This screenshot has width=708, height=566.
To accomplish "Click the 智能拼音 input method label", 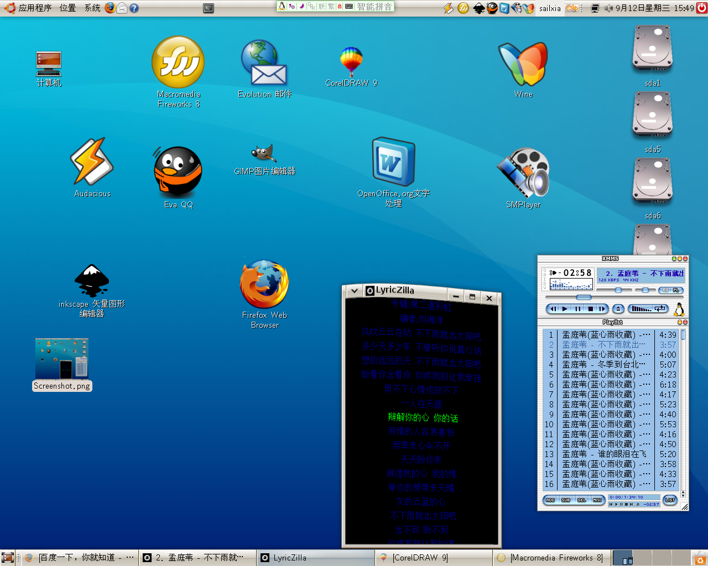I will point(374,7).
